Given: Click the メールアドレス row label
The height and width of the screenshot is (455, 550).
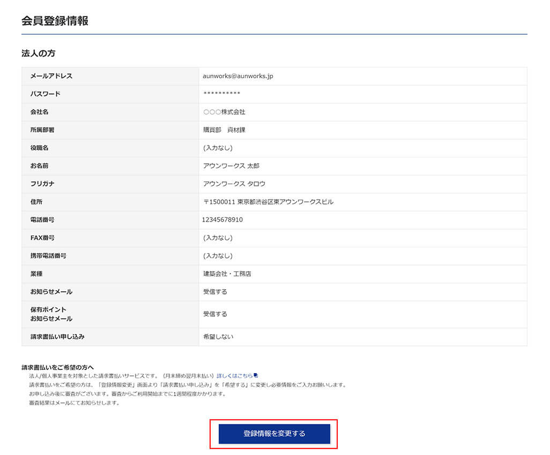Looking at the screenshot, I should 51,76.
